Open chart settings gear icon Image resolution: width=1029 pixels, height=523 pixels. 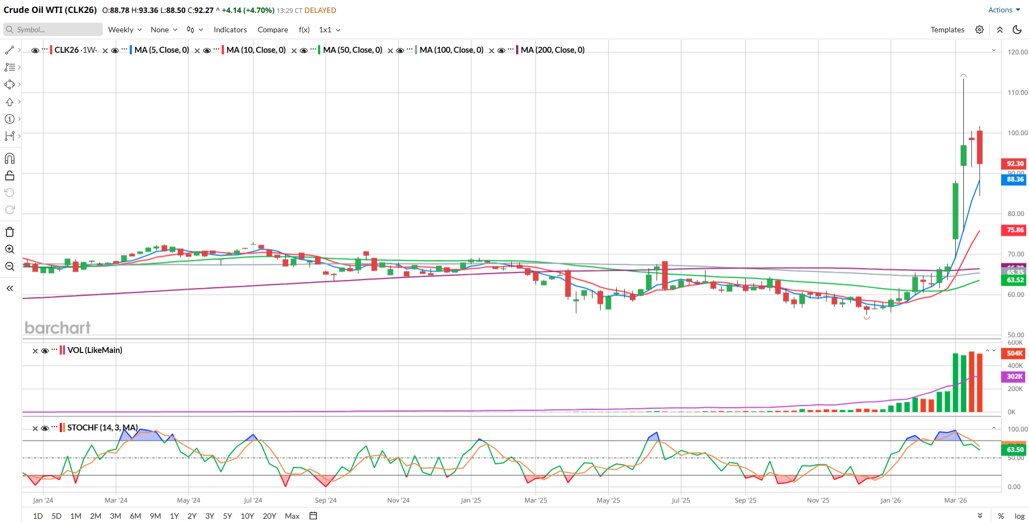(979, 30)
